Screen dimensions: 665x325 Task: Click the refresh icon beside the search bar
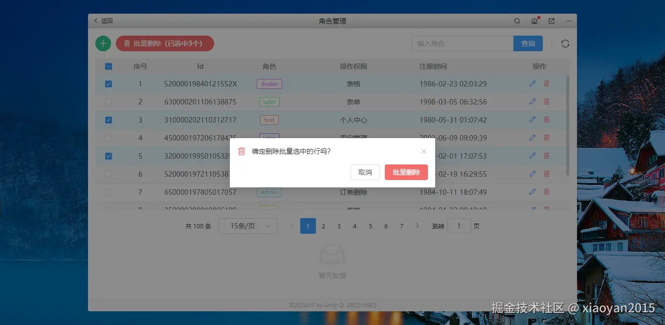point(565,43)
